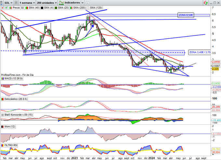The width and height of the screenshot is (221, 160).
Task: Open the '1 semana' timeframe dropdown
Action: [x=27, y=3]
